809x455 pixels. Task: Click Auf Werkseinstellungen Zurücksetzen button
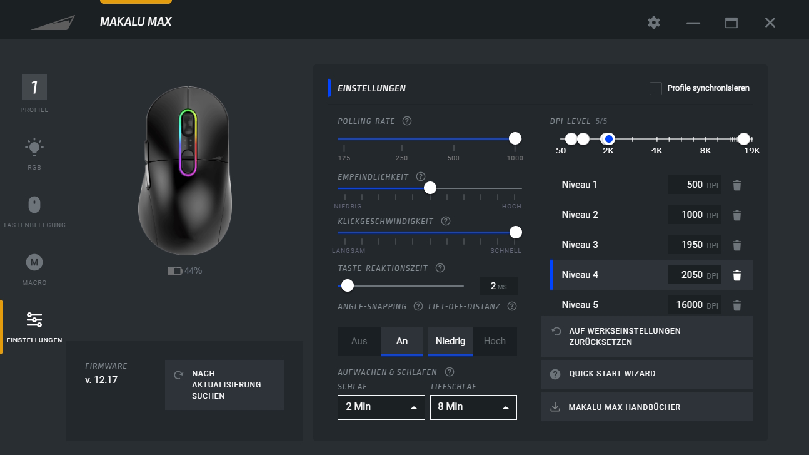point(646,336)
